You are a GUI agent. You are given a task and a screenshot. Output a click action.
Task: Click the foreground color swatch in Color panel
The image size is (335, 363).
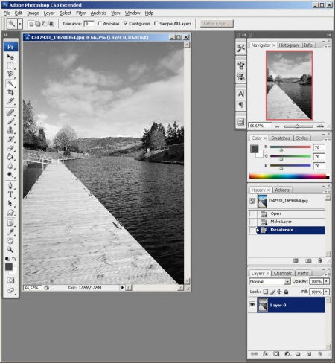click(255, 149)
